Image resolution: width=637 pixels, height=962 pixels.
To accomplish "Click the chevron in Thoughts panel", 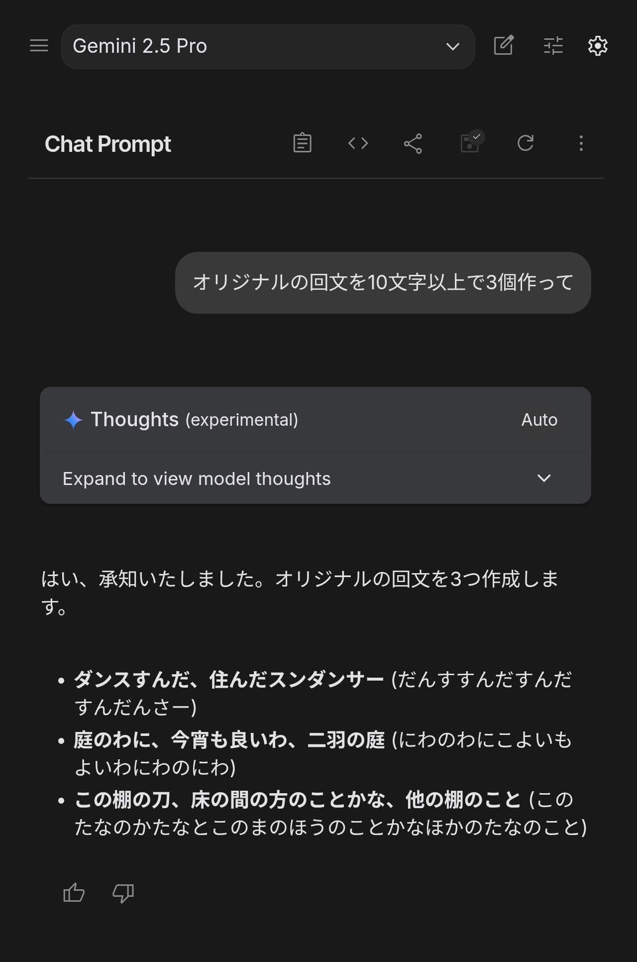I will click(544, 479).
